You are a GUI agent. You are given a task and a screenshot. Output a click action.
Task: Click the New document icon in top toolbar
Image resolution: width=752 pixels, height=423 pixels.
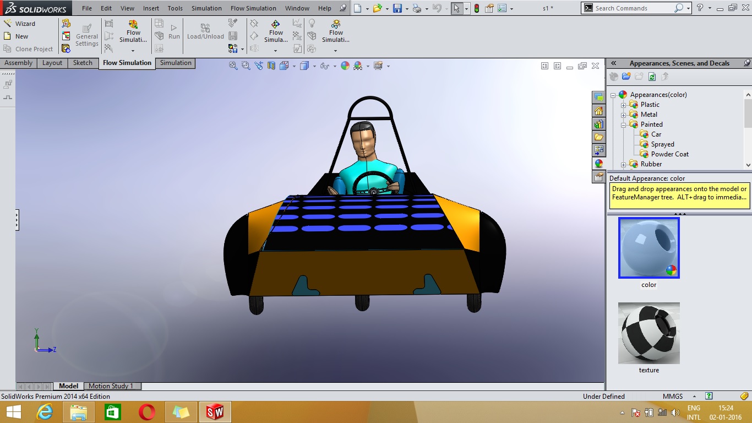tap(358, 8)
